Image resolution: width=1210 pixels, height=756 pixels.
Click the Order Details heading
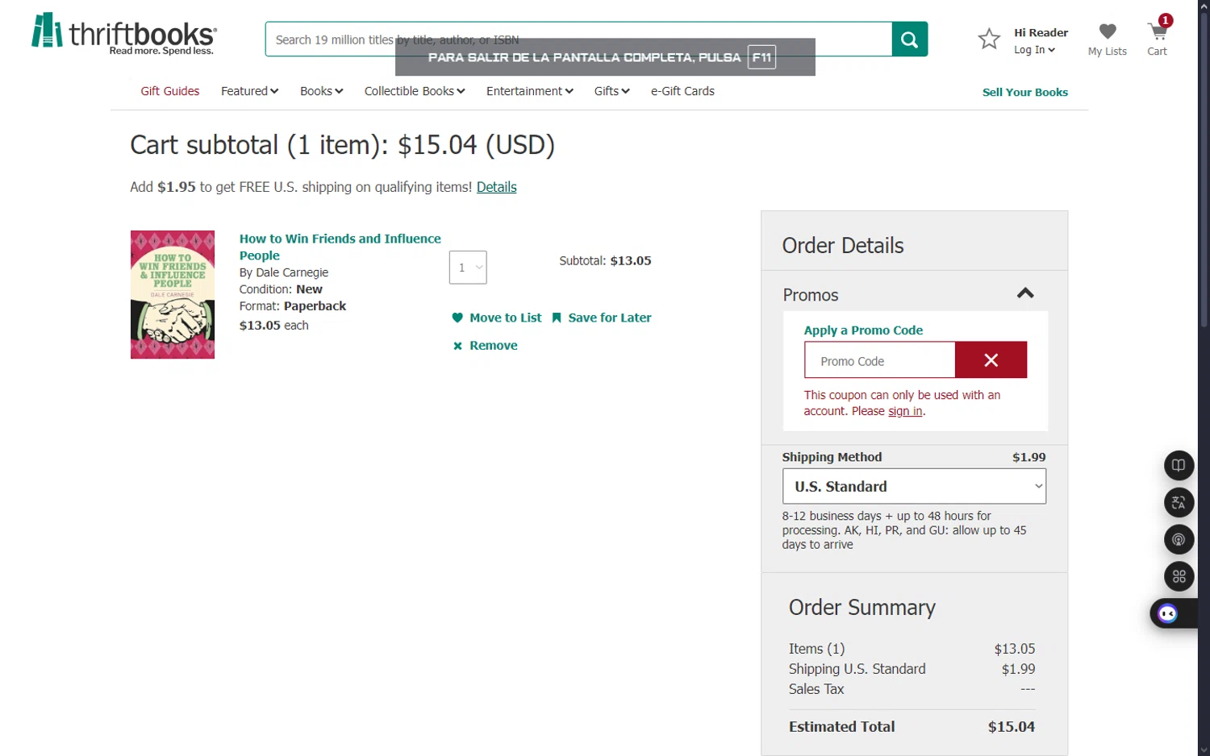coord(843,245)
